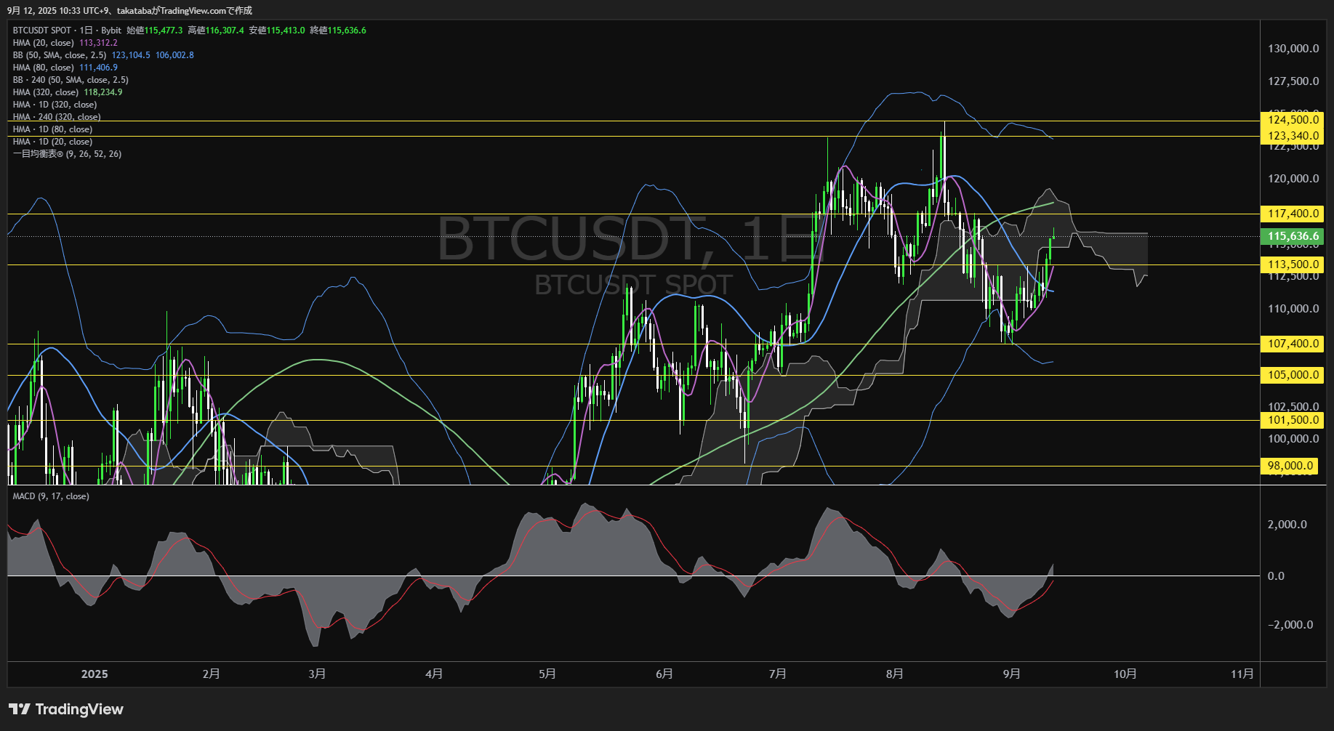Click the 8月 label on time axis

click(895, 674)
